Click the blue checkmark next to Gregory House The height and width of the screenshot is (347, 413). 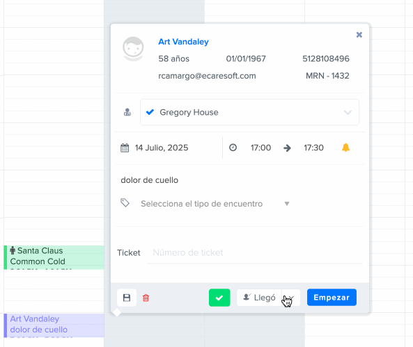(150, 112)
